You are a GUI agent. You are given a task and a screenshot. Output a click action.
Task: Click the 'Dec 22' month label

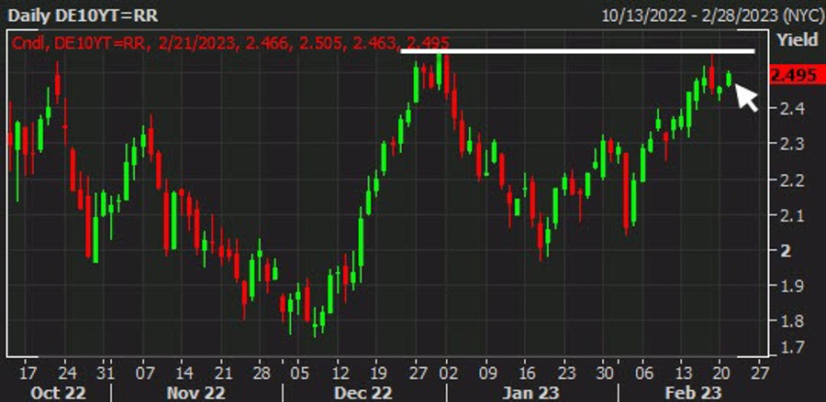tap(363, 393)
